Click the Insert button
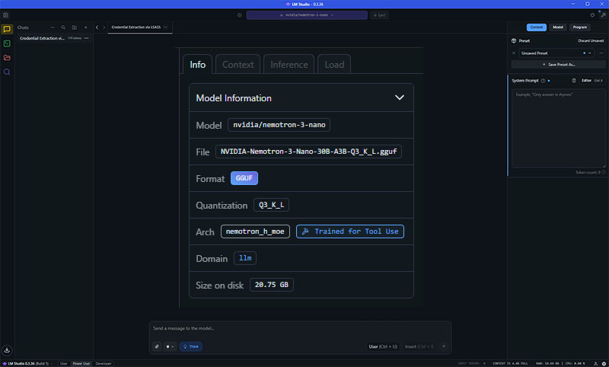609x367 pixels. tap(419, 346)
